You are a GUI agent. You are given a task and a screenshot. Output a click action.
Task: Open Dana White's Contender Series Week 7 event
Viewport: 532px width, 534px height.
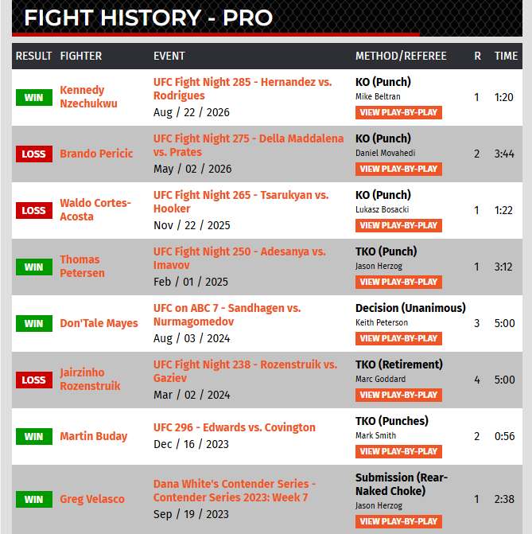(235, 491)
